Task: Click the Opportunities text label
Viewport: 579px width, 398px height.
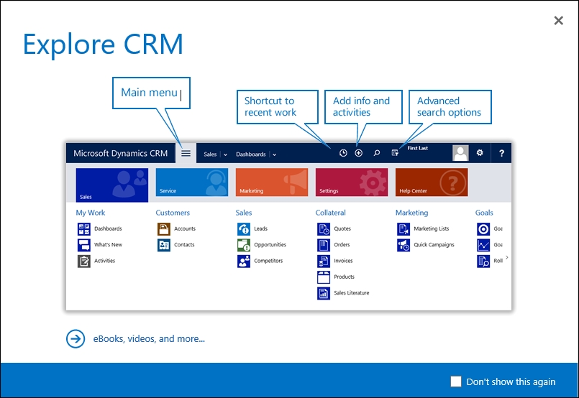Action: 270,244
